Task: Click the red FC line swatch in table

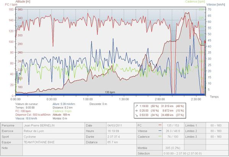Action: 160,125
